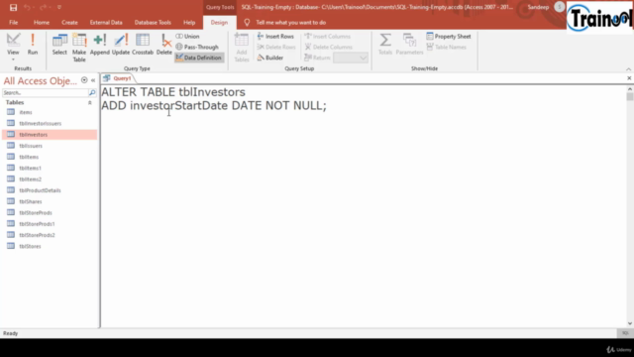Screen dimensions: 634x357
Task: Click the Save icon in quick access toolbar
Action: click(x=13, y=7)
